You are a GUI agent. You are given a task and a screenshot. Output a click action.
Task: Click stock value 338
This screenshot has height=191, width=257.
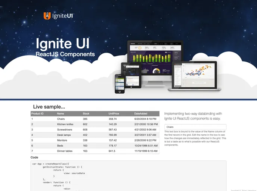coord(85,140)
